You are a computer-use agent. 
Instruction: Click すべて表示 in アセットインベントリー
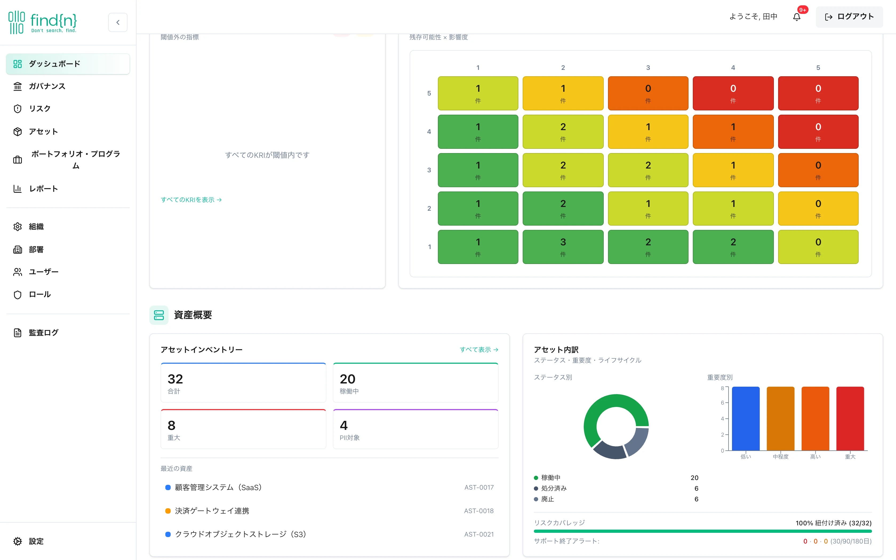coord(479,349)
